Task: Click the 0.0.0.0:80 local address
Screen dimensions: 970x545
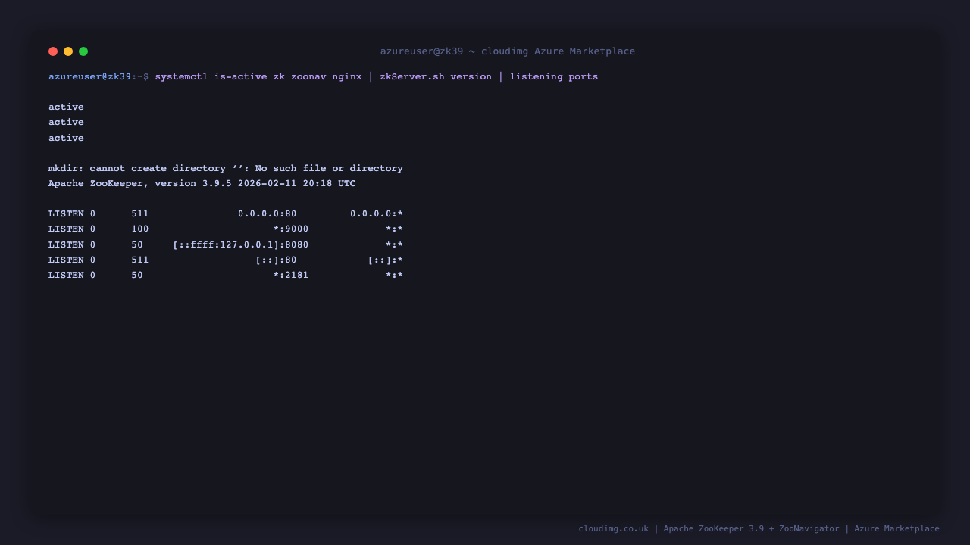Action: click(x=268, y=214)
